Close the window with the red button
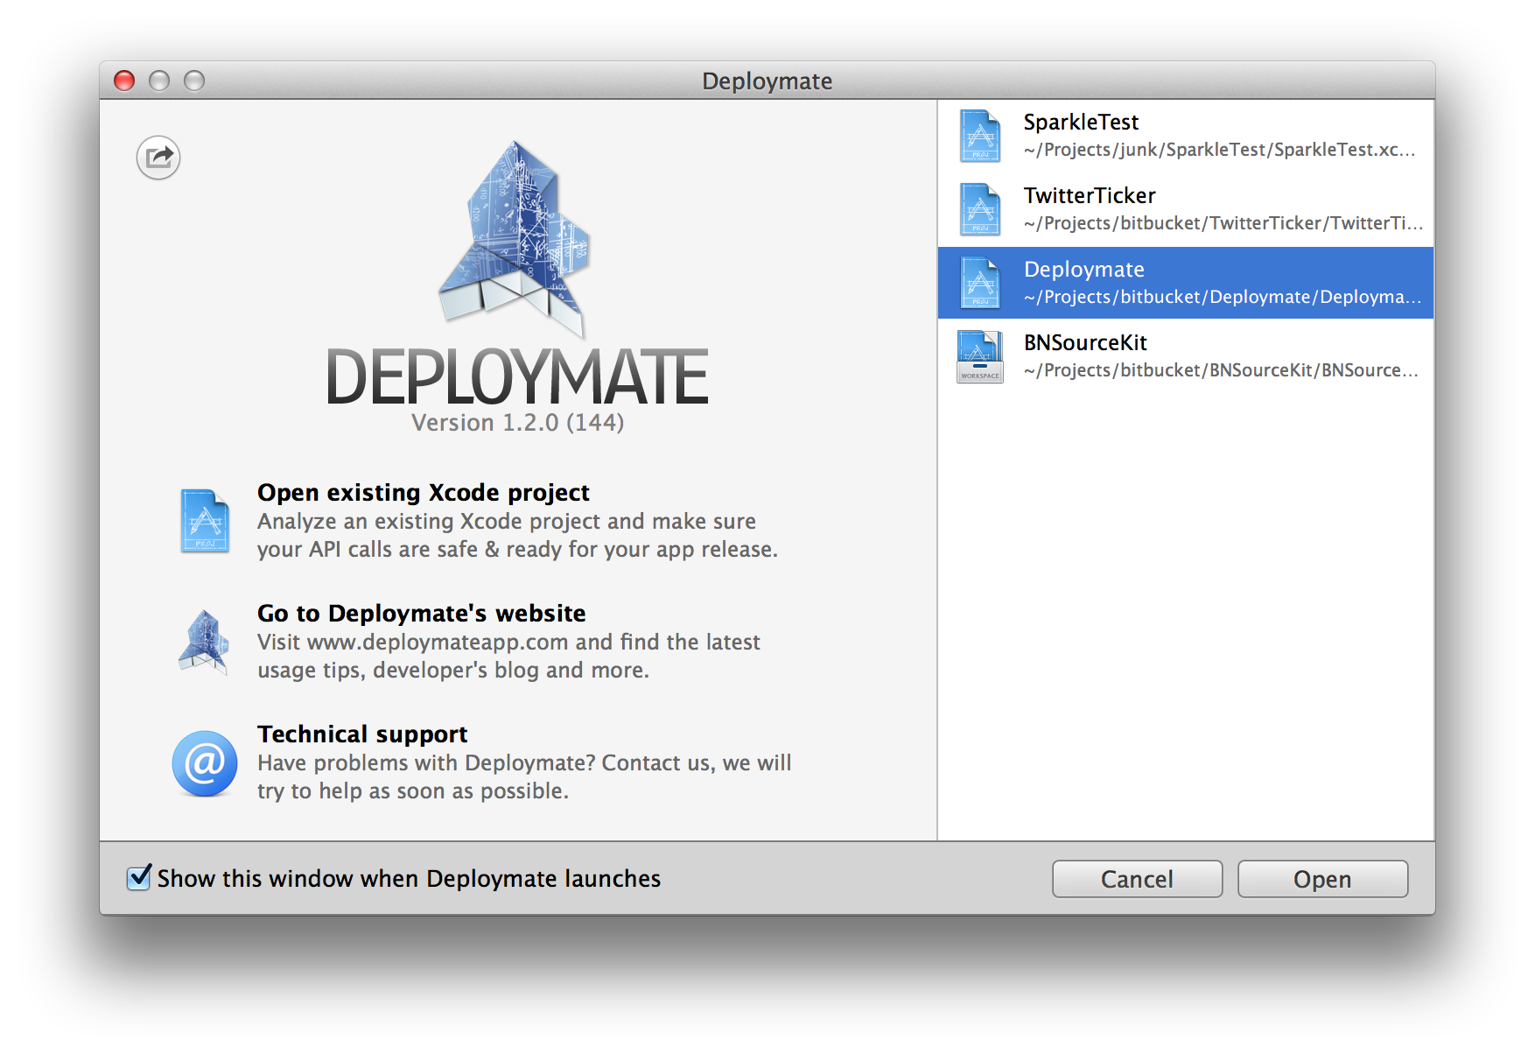Screen dimensions: 1535x1054 click(124, 81)
